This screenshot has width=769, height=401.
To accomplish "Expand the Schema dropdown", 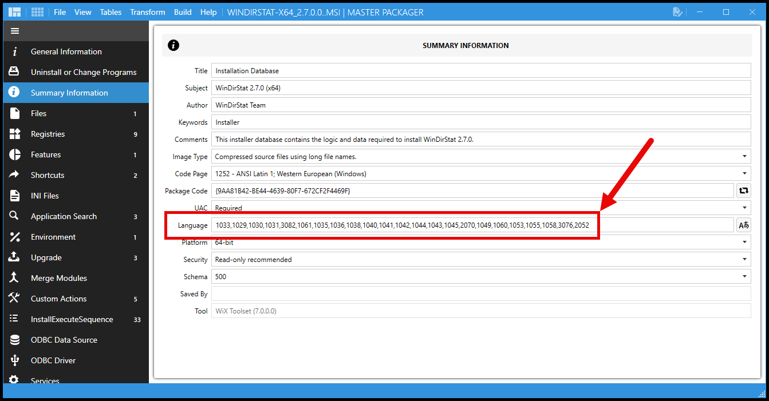I will 744,276.
